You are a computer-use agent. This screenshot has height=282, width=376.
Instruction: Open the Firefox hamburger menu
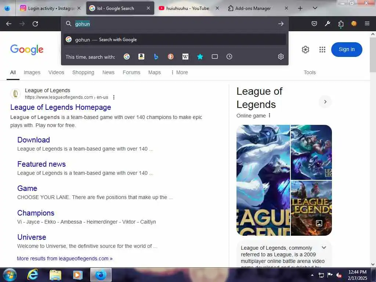[x=367, y=23]
